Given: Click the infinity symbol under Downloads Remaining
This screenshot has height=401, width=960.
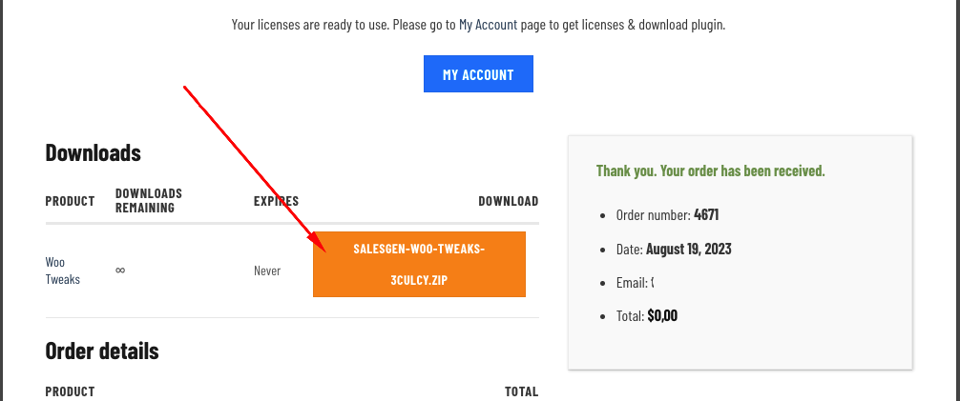Looking at the screenshot, I should (x=120, y=271).
